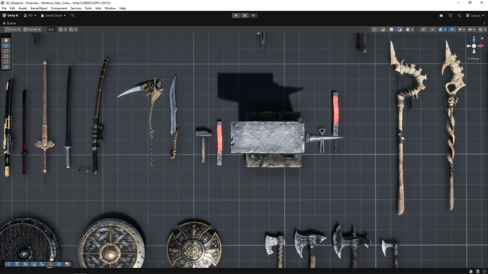Select the silver anvil in the scene
The width and height of the screenshot is (488, 274).
pyautogui.click(x=267, y=137)
